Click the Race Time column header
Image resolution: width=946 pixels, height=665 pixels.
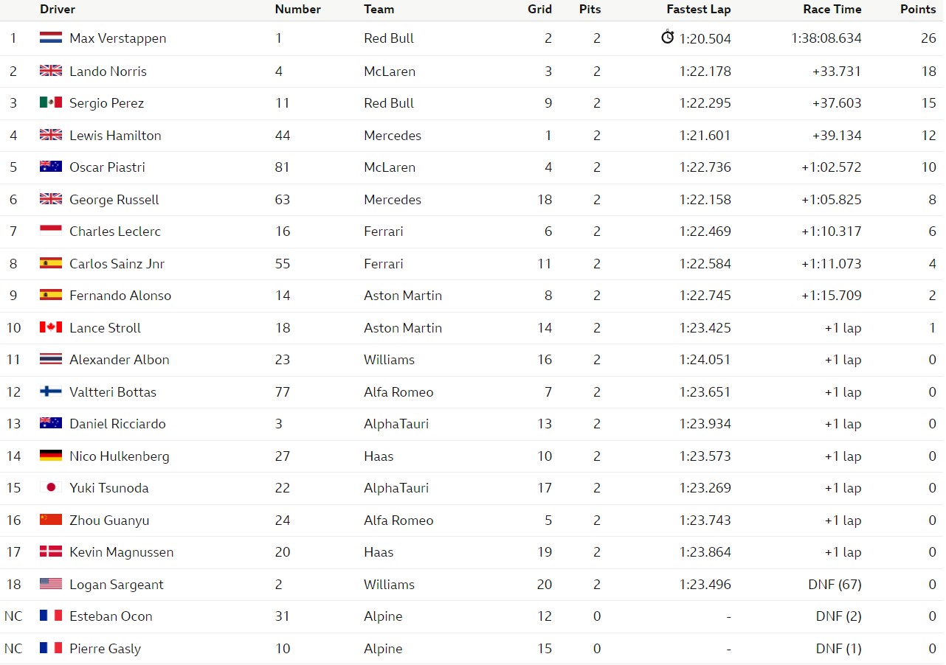[x=832, y=10]
